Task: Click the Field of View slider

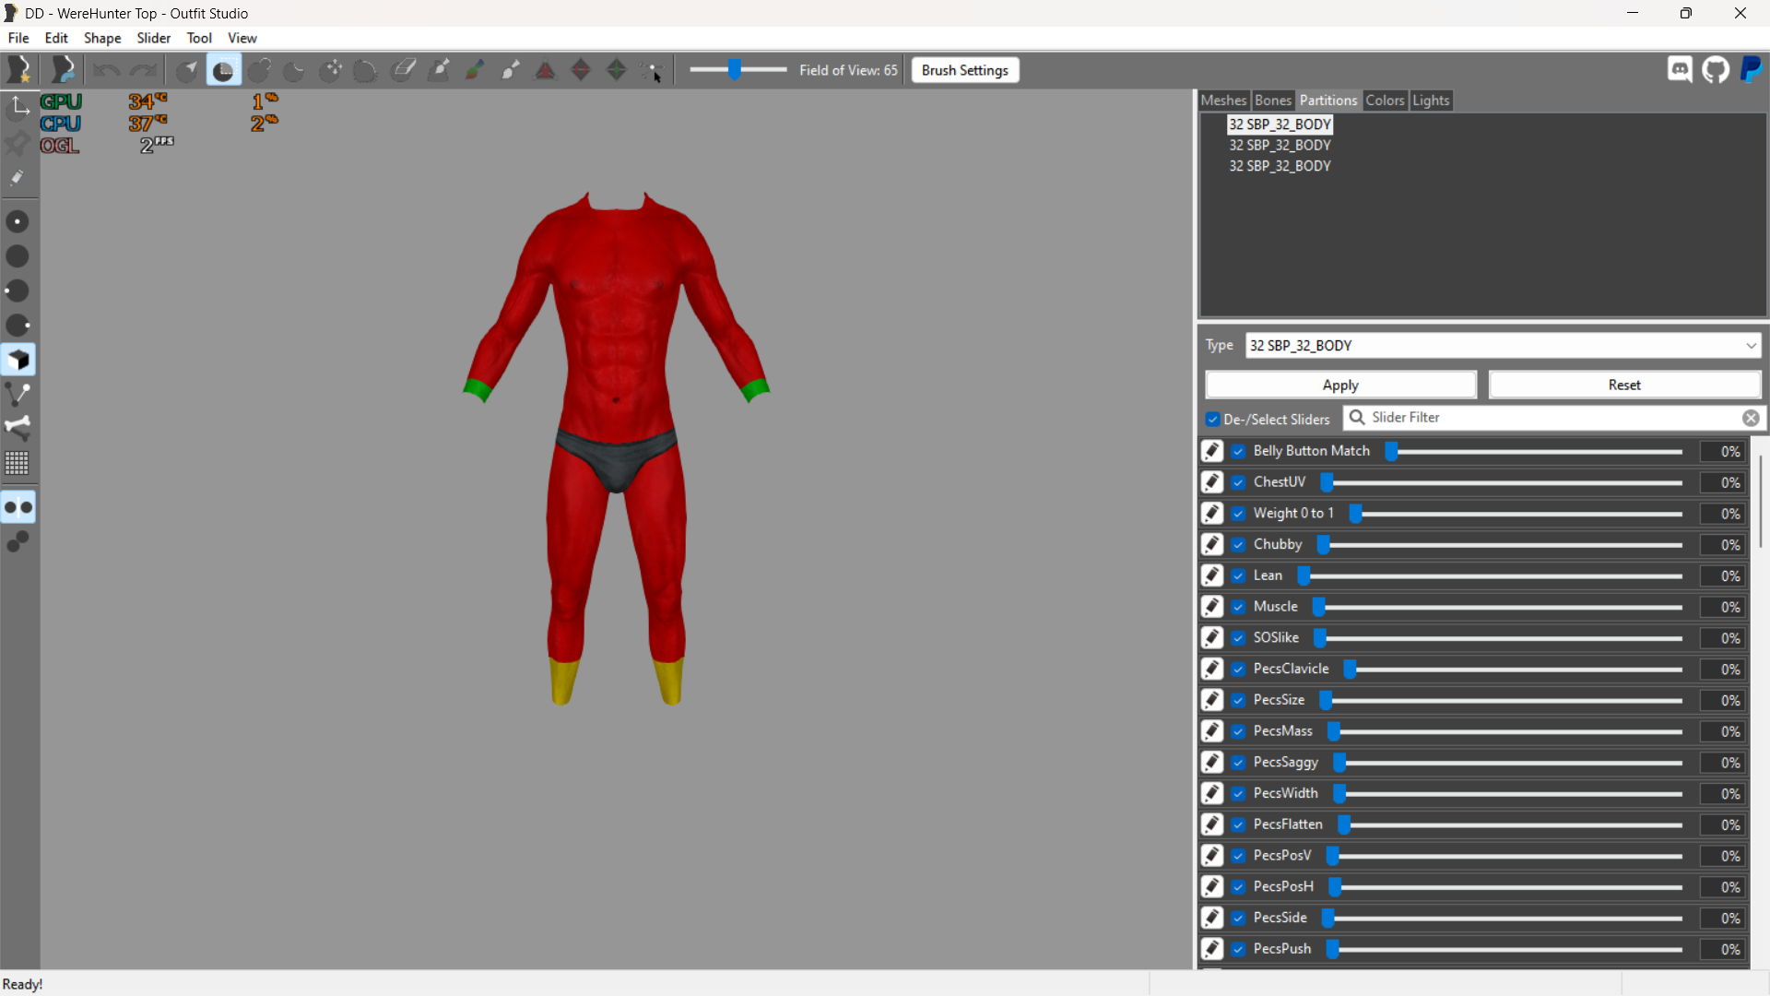Action: tap(737, 70)
